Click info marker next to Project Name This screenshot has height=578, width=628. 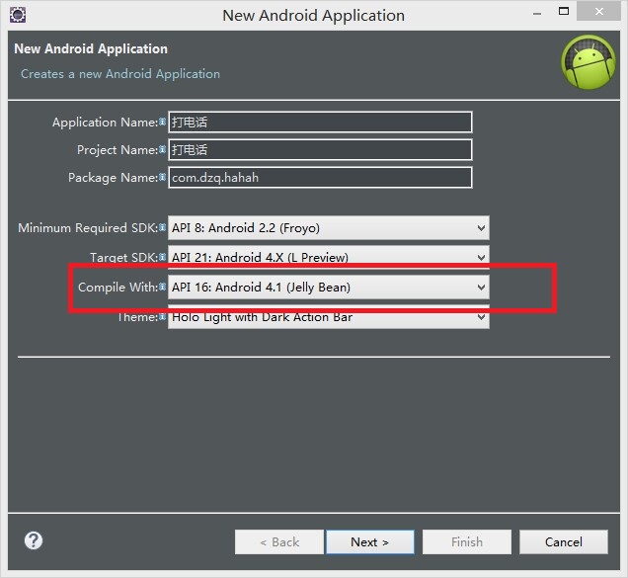tap(162, 149)
